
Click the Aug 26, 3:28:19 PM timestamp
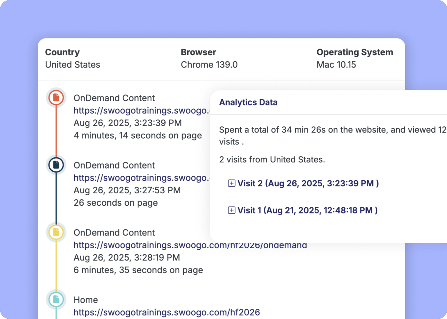click(126, 258)
